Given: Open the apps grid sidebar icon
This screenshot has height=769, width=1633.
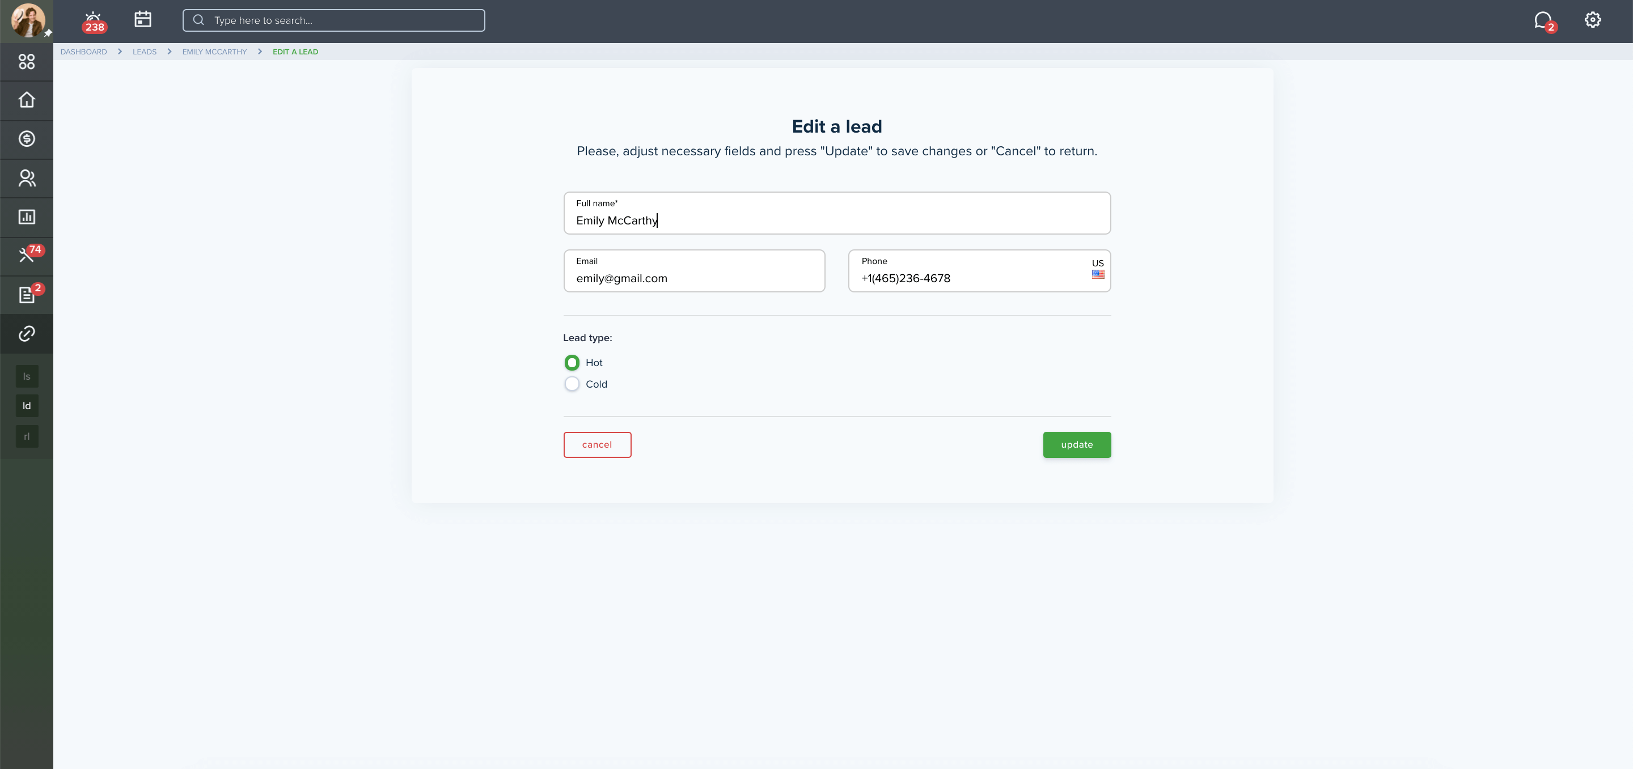Looking at the screenshot, I should pos(27,61).
